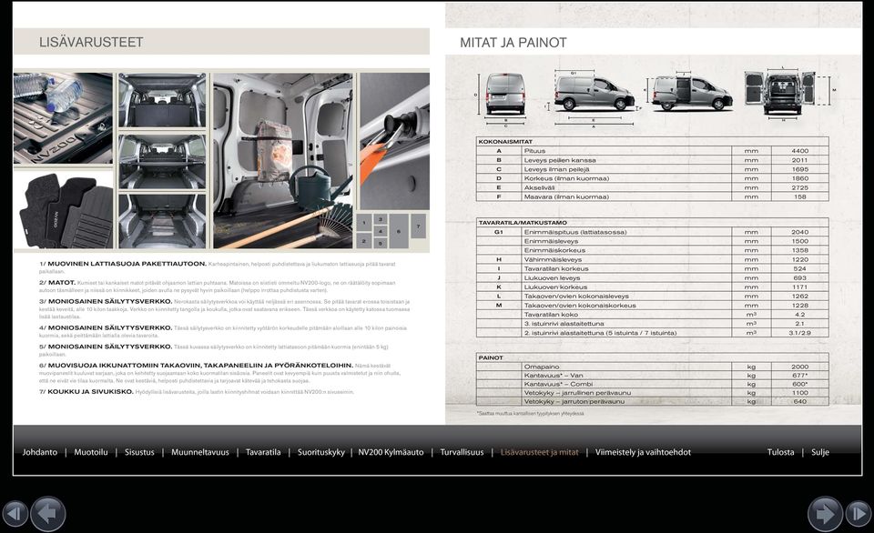Image resolution: width=874 pixels, height=533 pixels.
Task: Click the value 2725
Action: pyautogui.click(x=800, y=187)
